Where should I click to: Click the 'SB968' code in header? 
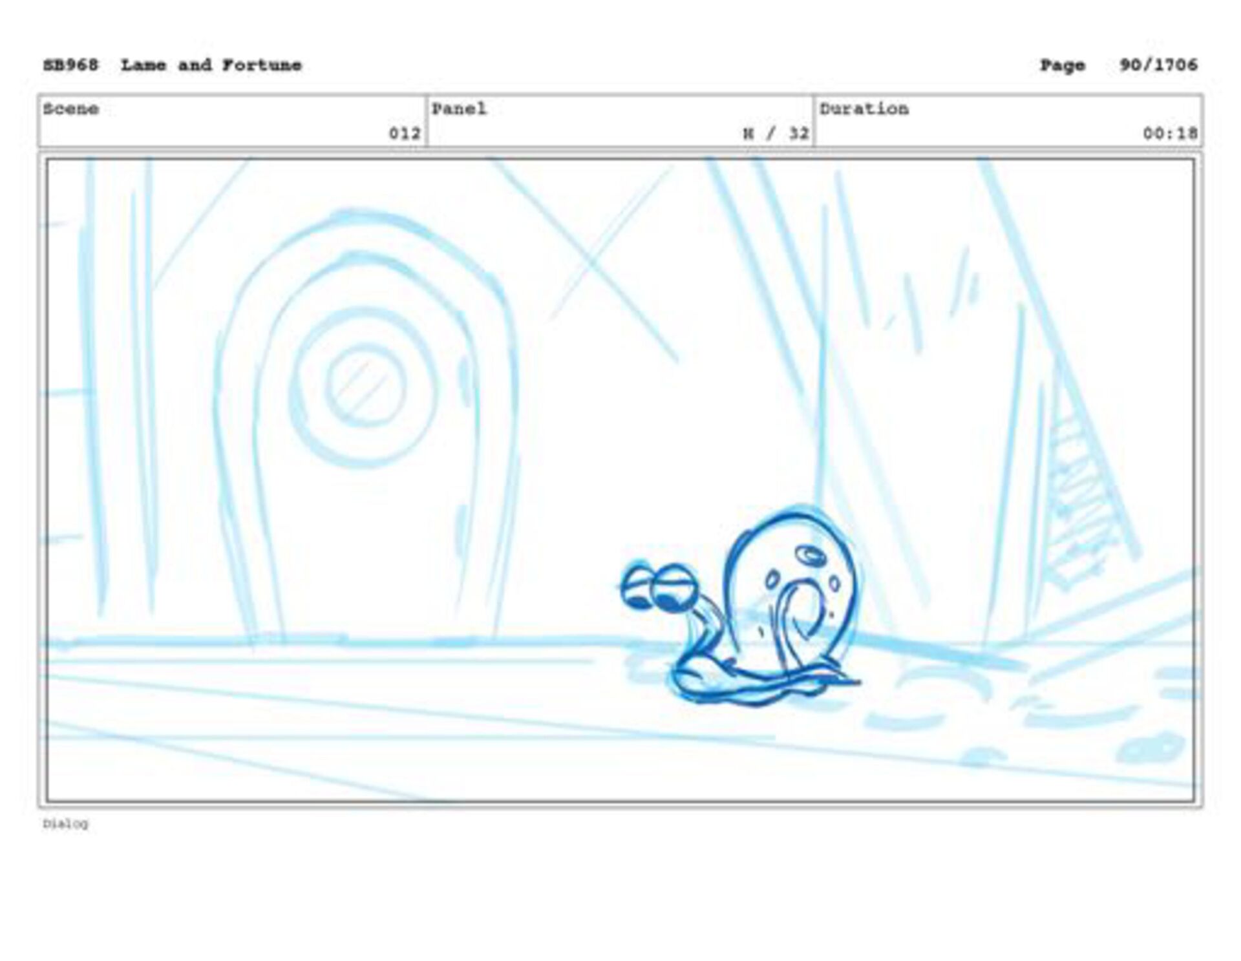pos(71,65)
